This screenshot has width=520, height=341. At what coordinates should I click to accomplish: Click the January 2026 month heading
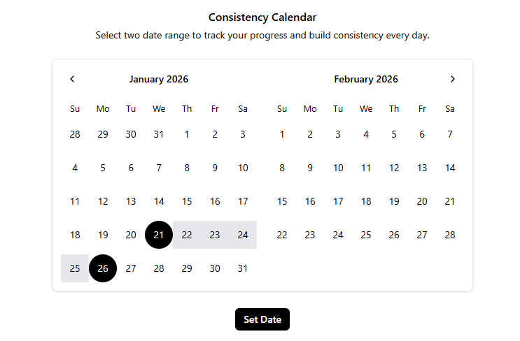159,79
